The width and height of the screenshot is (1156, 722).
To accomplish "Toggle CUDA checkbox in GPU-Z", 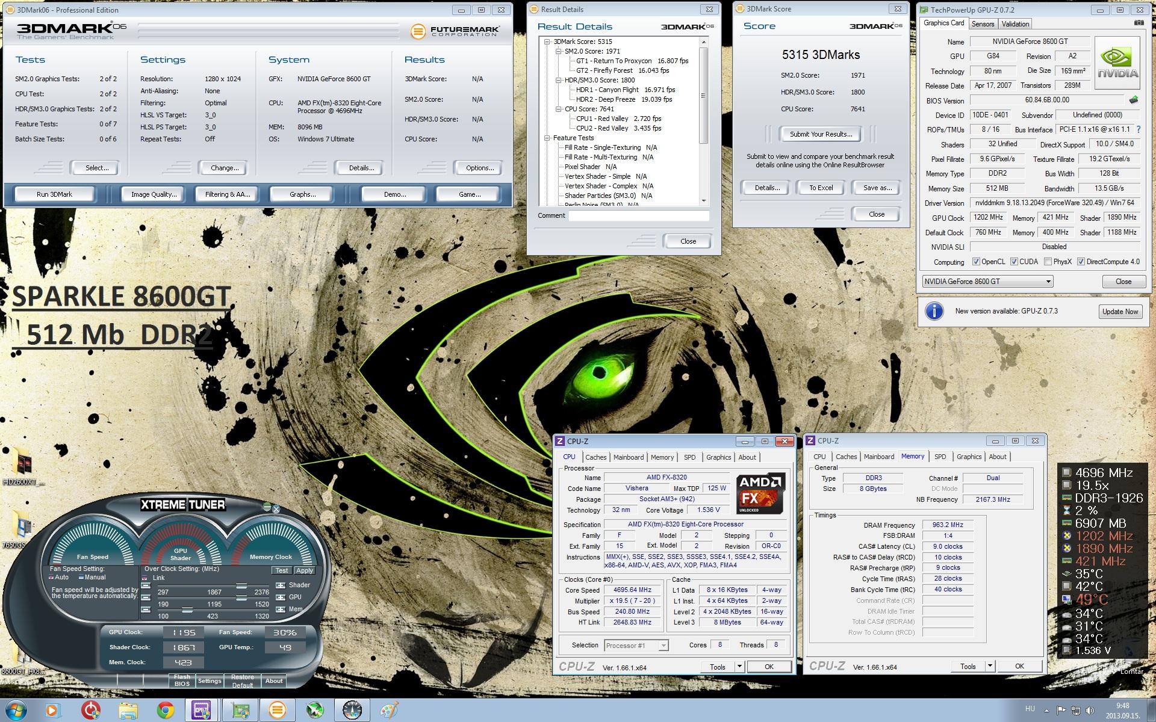I will (1014, 262).
